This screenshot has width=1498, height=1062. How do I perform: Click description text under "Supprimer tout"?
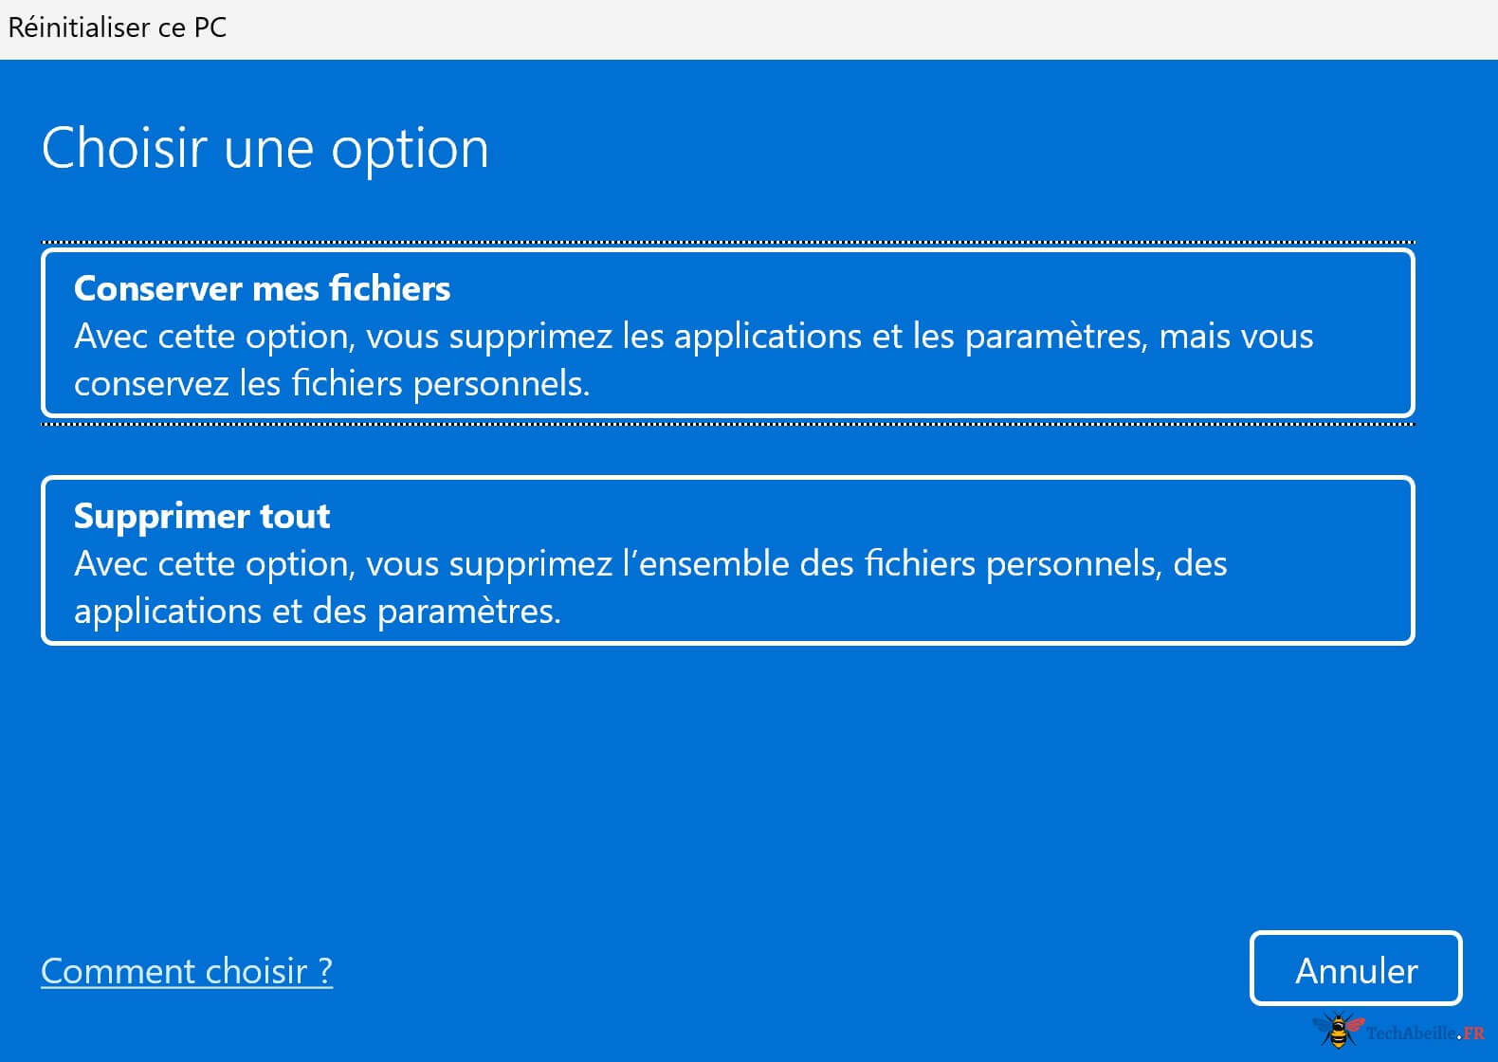point(650,564)
